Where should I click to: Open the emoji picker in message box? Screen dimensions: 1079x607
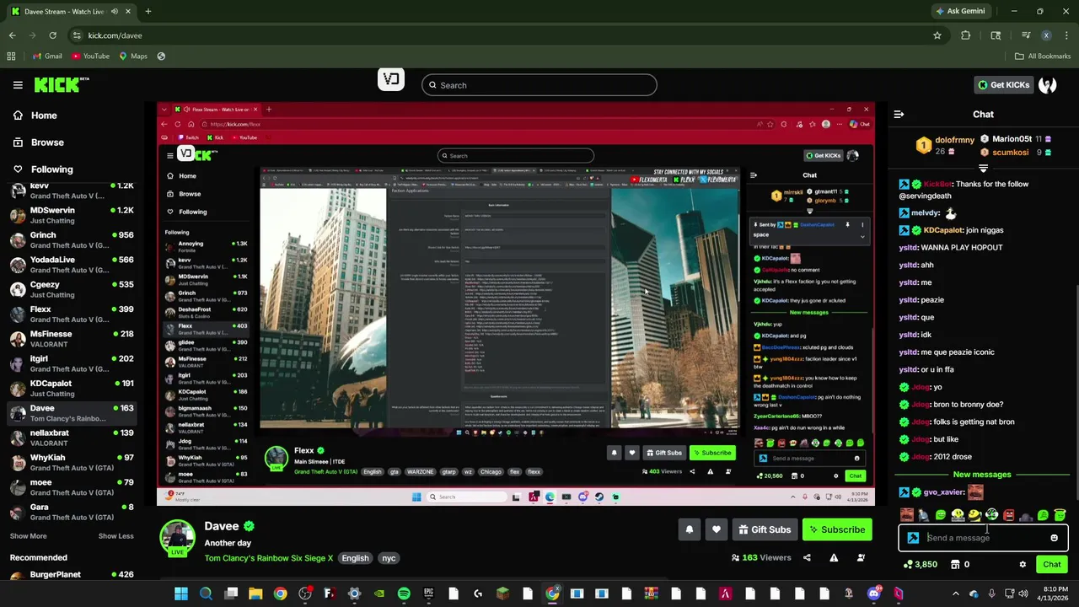pos(1054,538)
